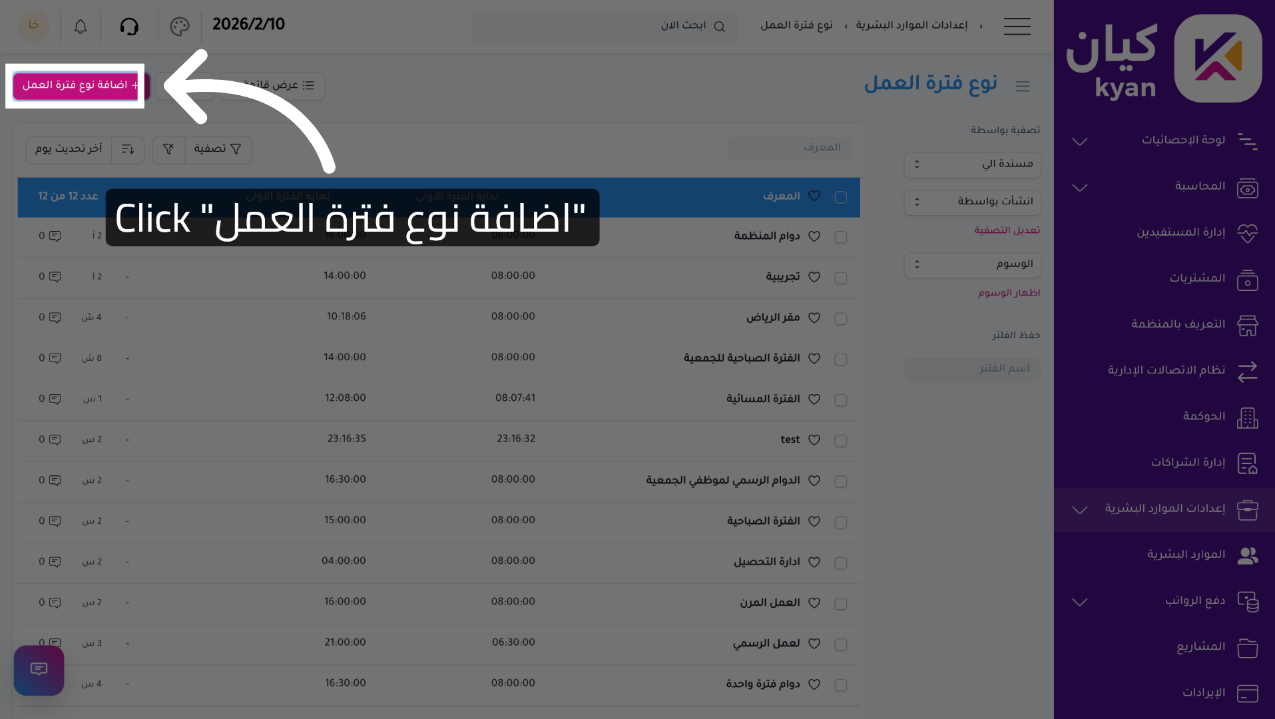Screen dimensions: 1275x719
Task: Collapse إعدادات الموارد البشرية with its chevron
Action: coord(1079,511)
